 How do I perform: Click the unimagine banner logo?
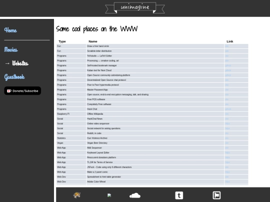tap(135, 7)
